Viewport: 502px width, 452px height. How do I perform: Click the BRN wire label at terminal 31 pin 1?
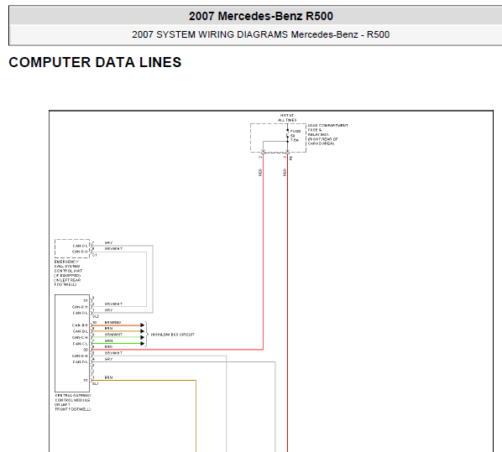coord(108,377)
